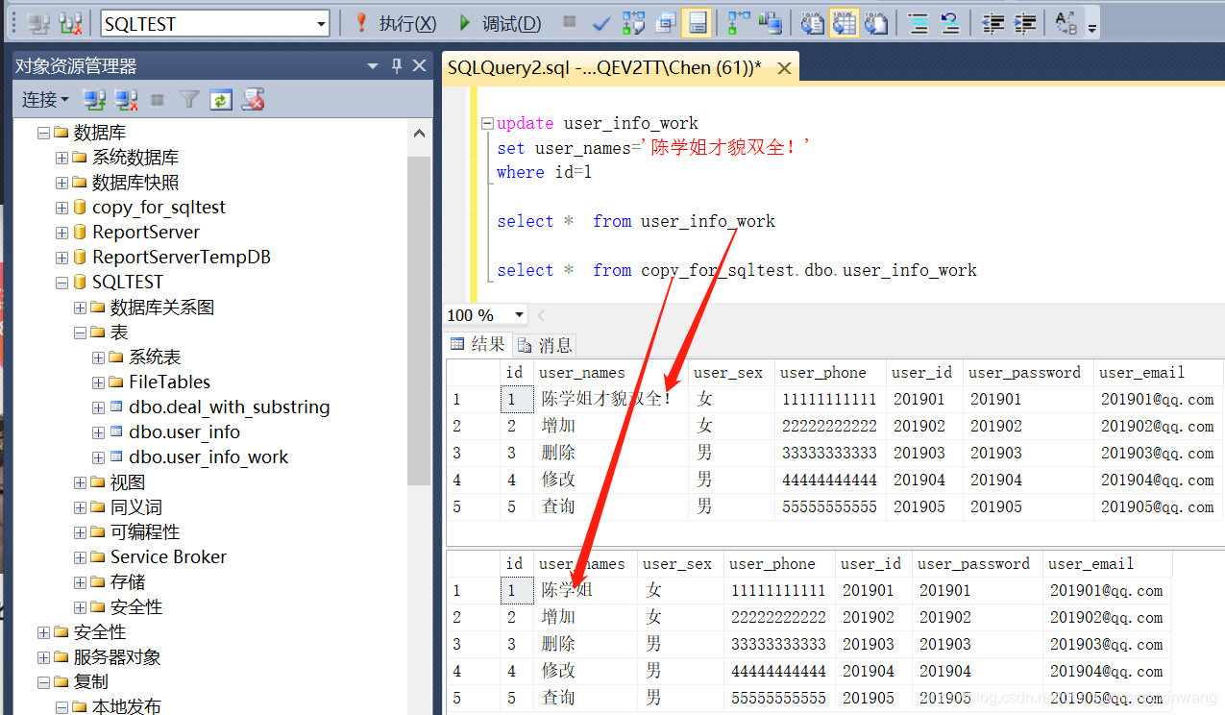Expand the 系统数据库 folder

click(61, 158)
